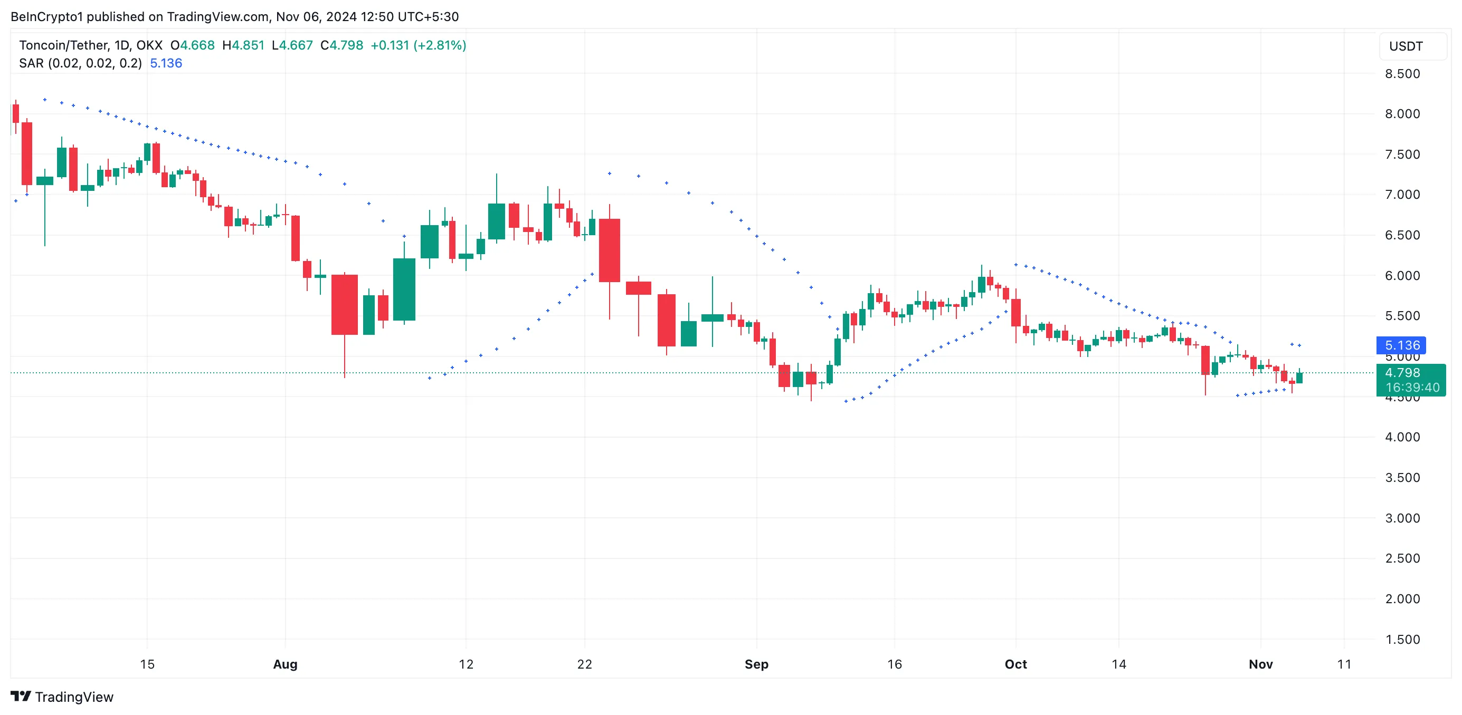Click the OKX exchange name in legend
This screenshot has width=1462, height=715.
pyautogui.click(x=149, y=45)
